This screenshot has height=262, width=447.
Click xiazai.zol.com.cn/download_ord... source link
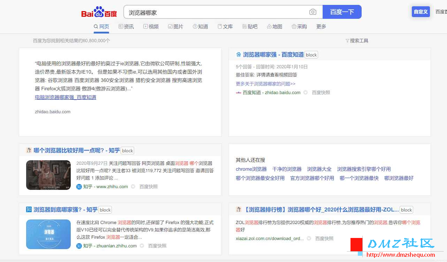pos(270,239)
